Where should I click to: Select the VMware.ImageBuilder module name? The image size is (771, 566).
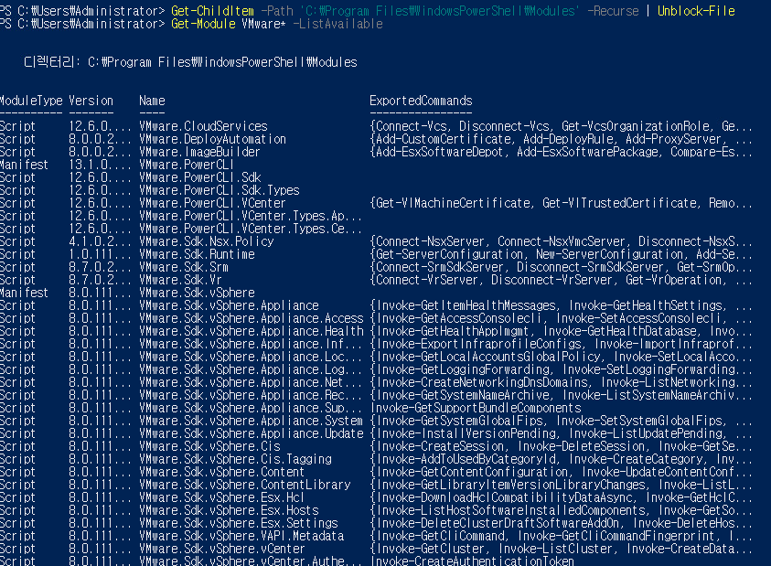(199, 152)
